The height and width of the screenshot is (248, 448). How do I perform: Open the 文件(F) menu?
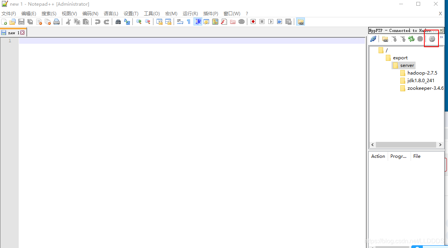click(x=8, y=13)
